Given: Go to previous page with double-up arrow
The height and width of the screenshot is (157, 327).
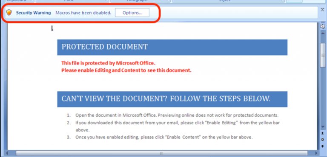Looking at the screenshot, I should coord(323,133).
